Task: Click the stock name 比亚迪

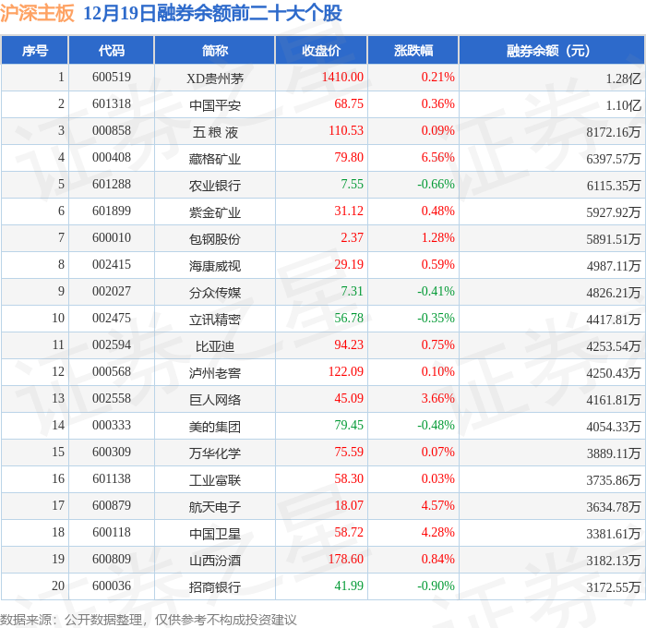Action: pyautogui.click(x=215, y=346)
